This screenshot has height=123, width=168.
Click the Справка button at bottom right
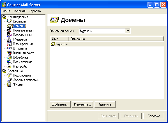(x=154, y=116)
